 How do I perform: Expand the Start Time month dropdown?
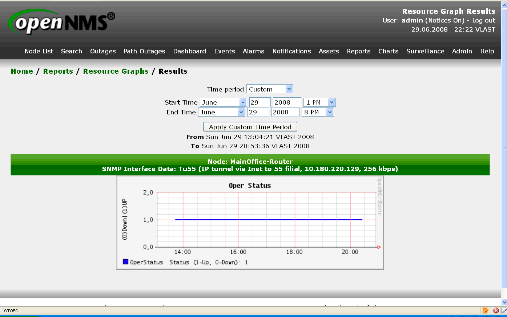[223, 102]
